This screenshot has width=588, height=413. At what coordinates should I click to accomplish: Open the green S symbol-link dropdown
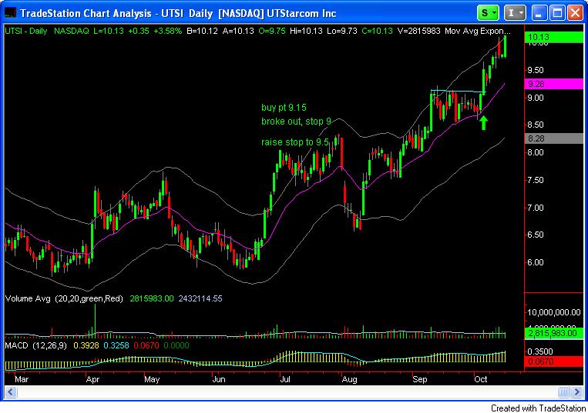[x=488, y=13]
